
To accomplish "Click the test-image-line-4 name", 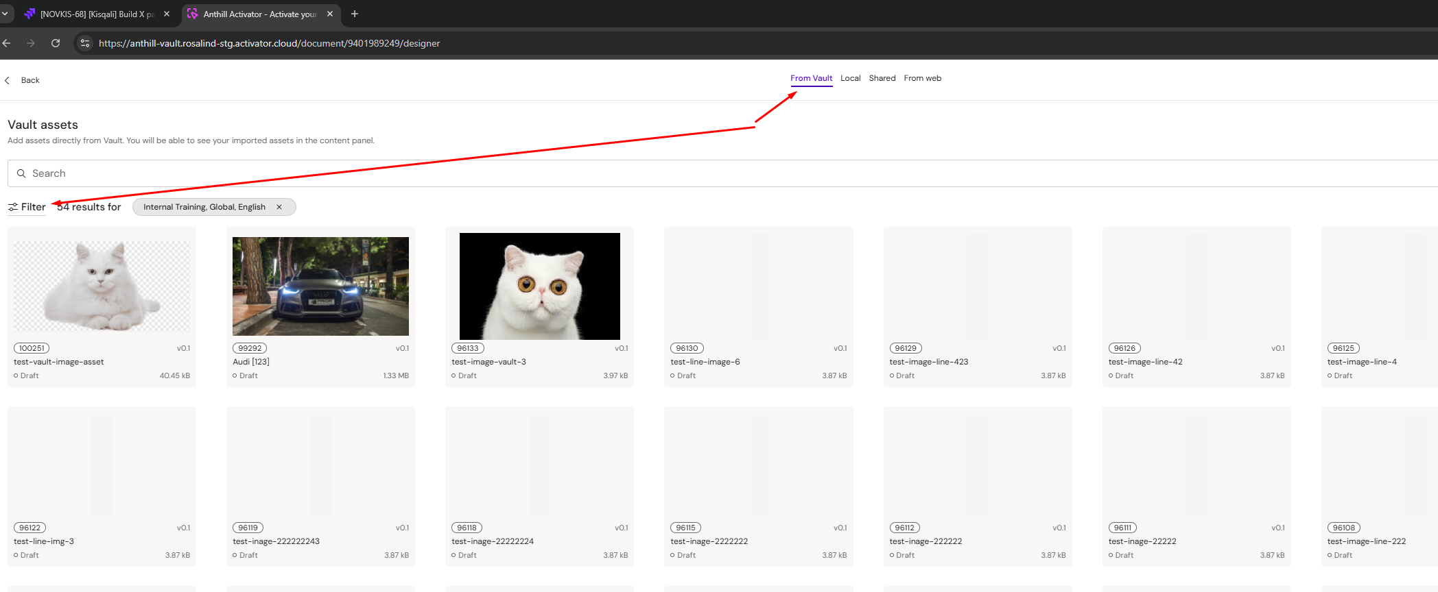I will pos(1362,362).
